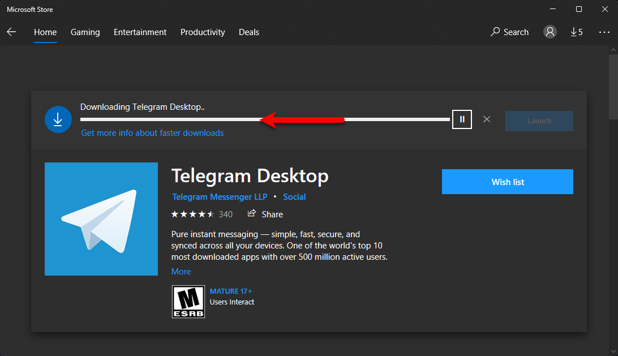618x356 pixels.
Task: Click the grayed-out Launch button
Action: tap(539, 121)
